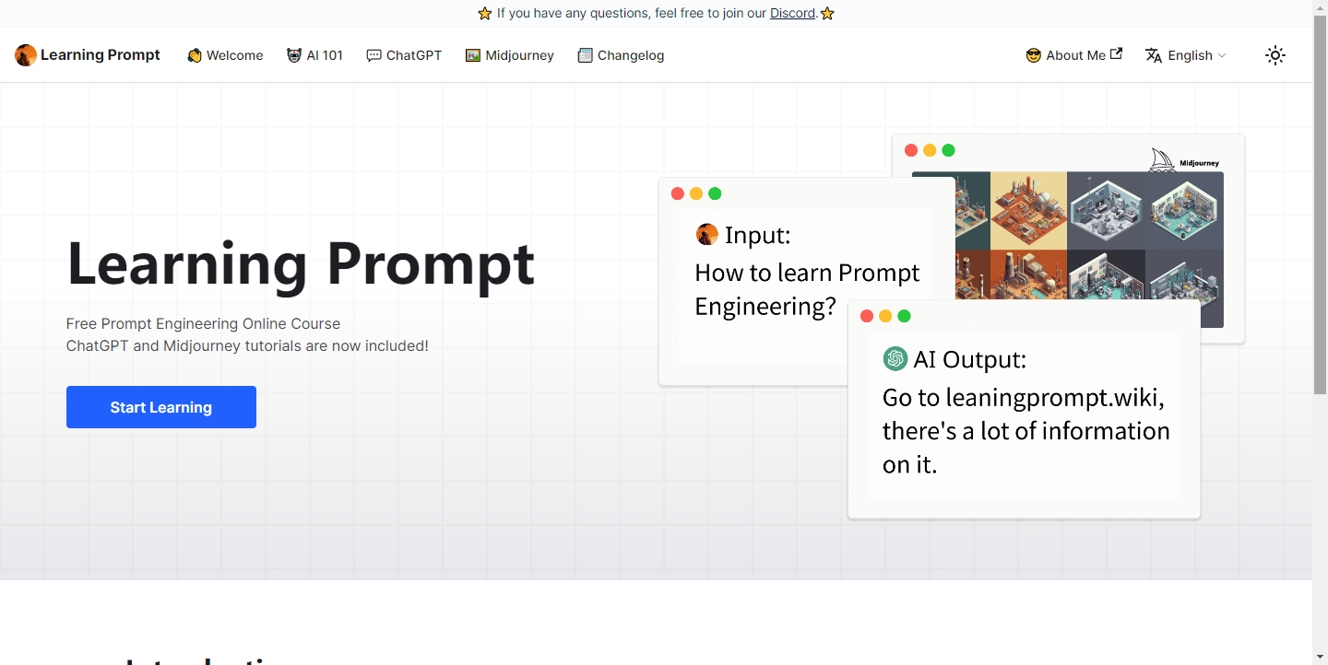This screenshot has width=1328, height=665.
Task: Click the Learning Prompt logo avatar
Action: 26,55
